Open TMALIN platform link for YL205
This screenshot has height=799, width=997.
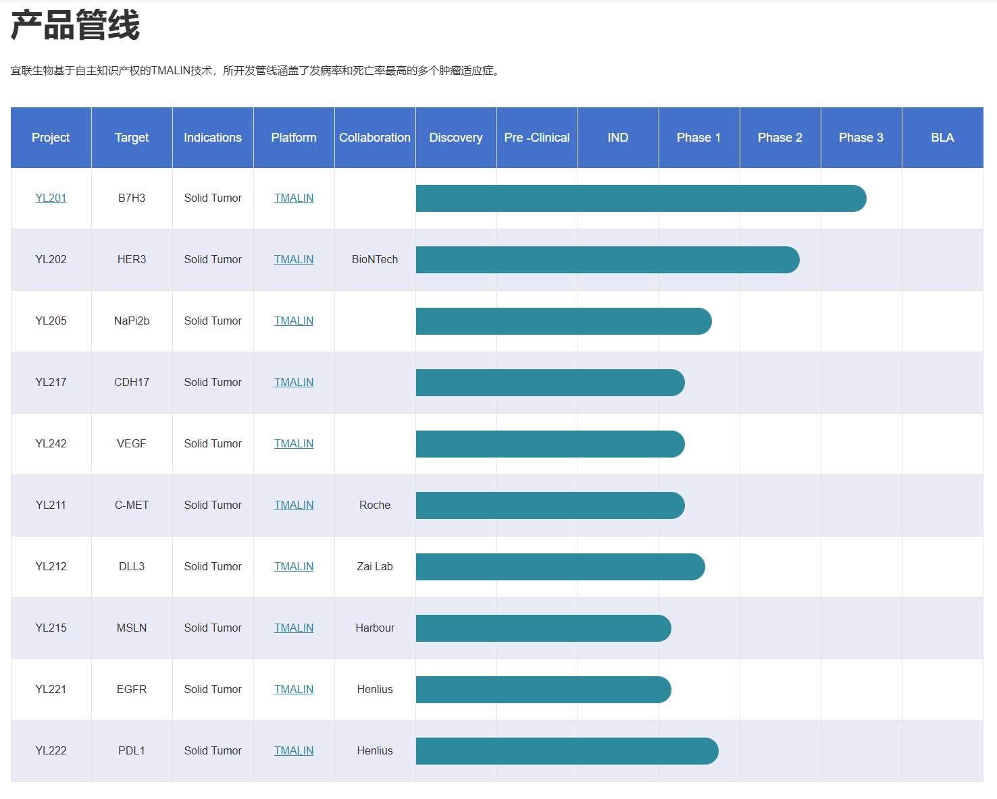point(293,321)
